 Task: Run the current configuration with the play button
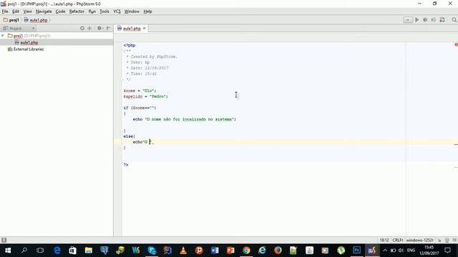point(416,20)
